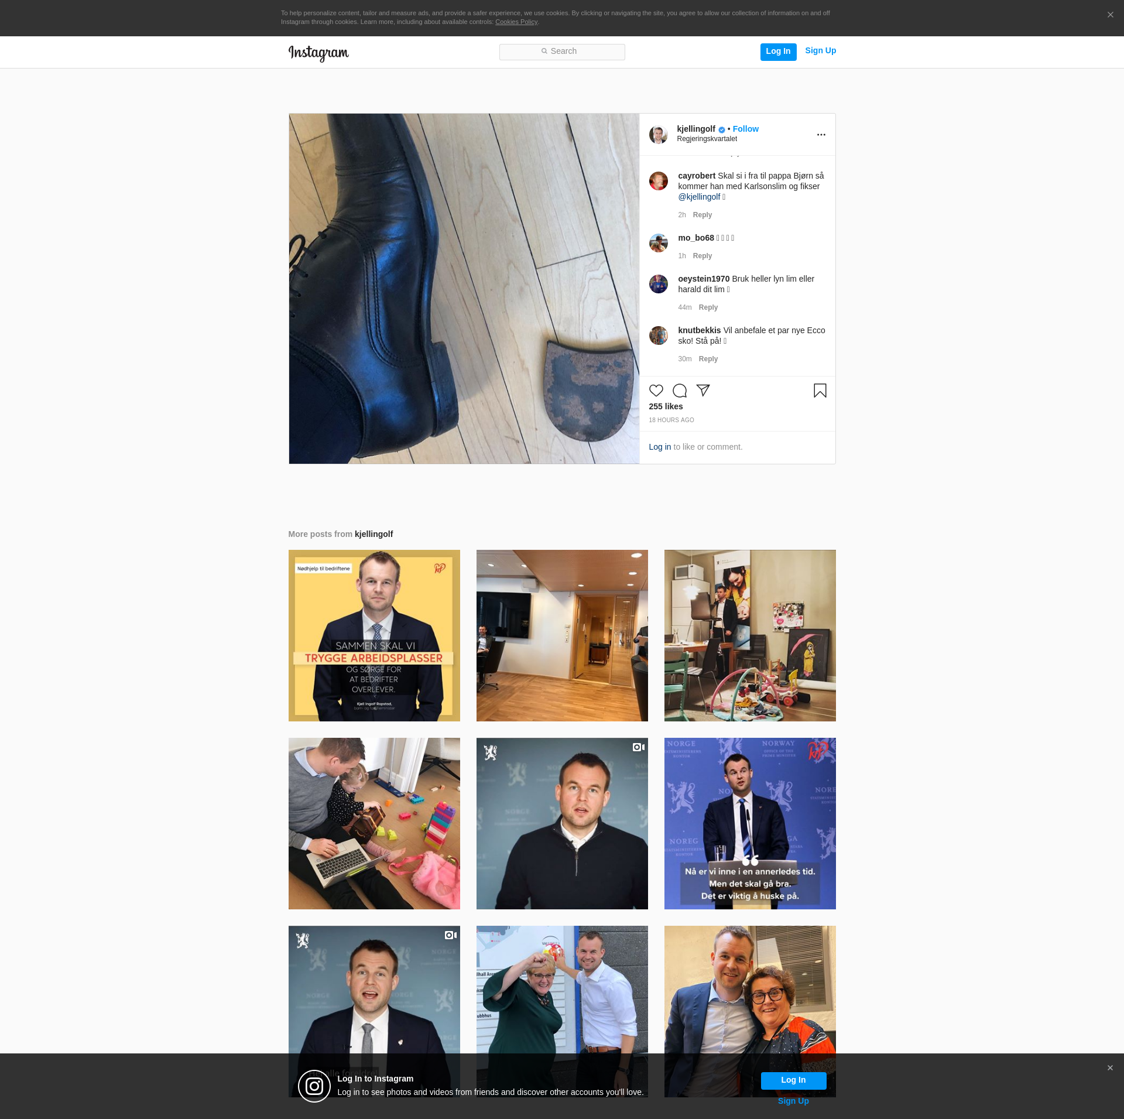This screenshot has height=1119, width=1124.
Task: Open the @kjellingolf mention in comment
Action: (x=700, y=197)
